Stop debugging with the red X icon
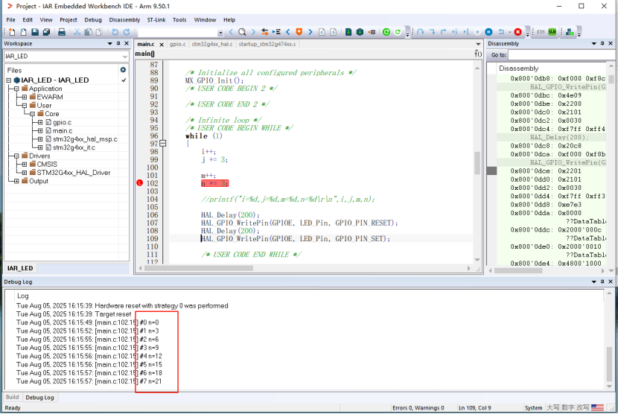 [x=518, y=32]
